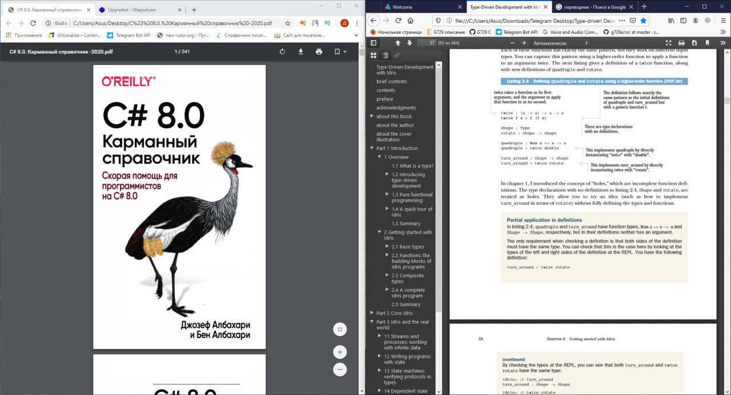Image resolution: width=731 pixels, height=395 pixels.
Task: Reload the page in Chrome
Action: coord(33,23)
